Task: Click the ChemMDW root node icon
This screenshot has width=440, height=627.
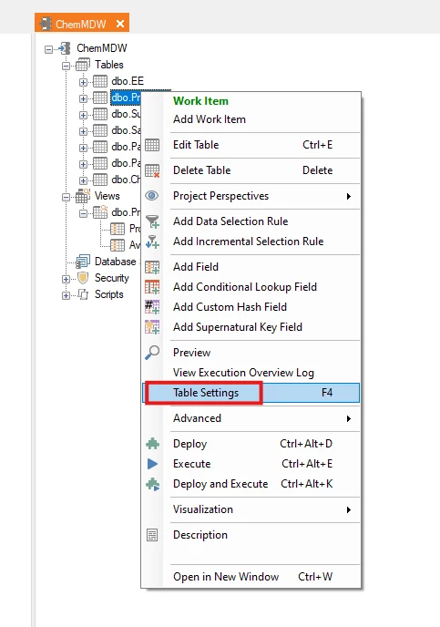Action: (65, 48)
